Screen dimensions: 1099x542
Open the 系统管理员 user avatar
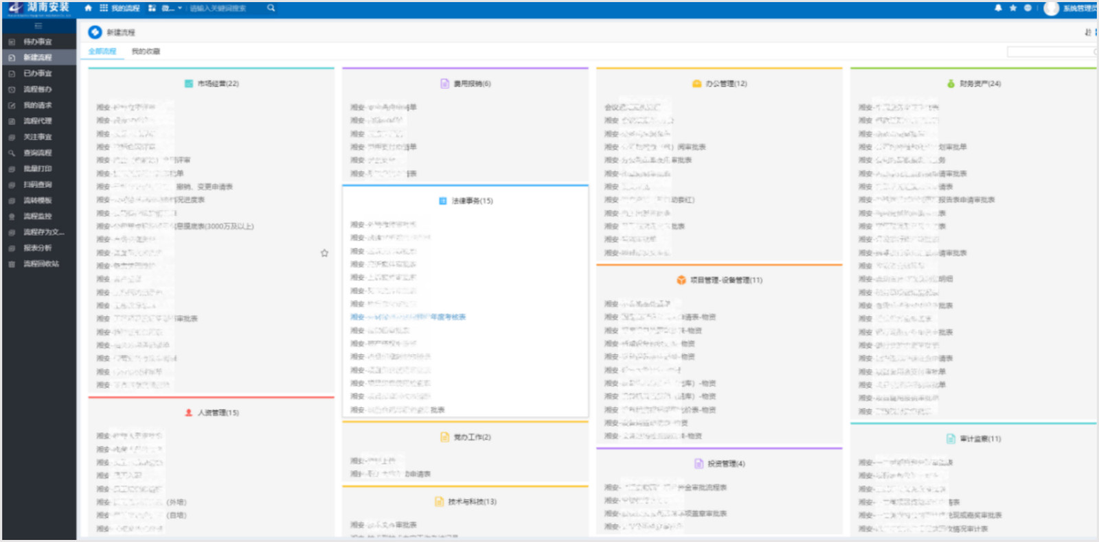point(1051,8)
